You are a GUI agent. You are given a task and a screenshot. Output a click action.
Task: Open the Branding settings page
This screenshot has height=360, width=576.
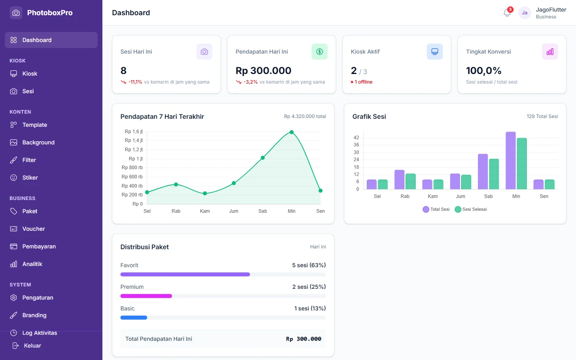[x=51, y=315]
